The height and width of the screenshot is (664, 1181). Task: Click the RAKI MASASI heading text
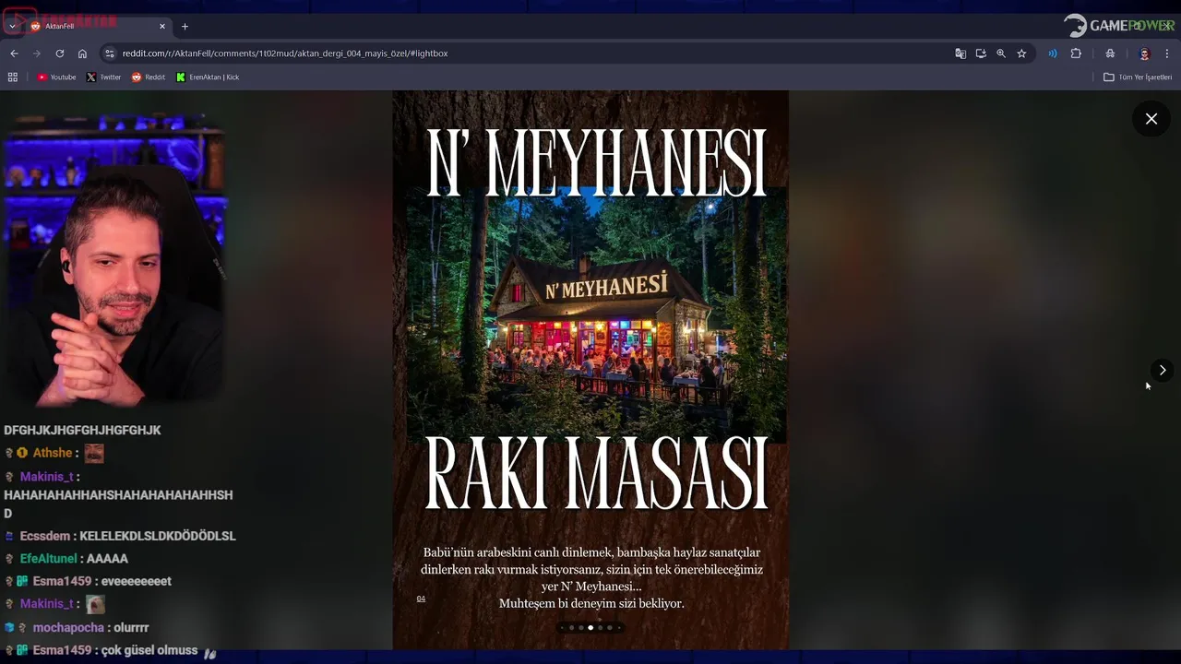596,475
